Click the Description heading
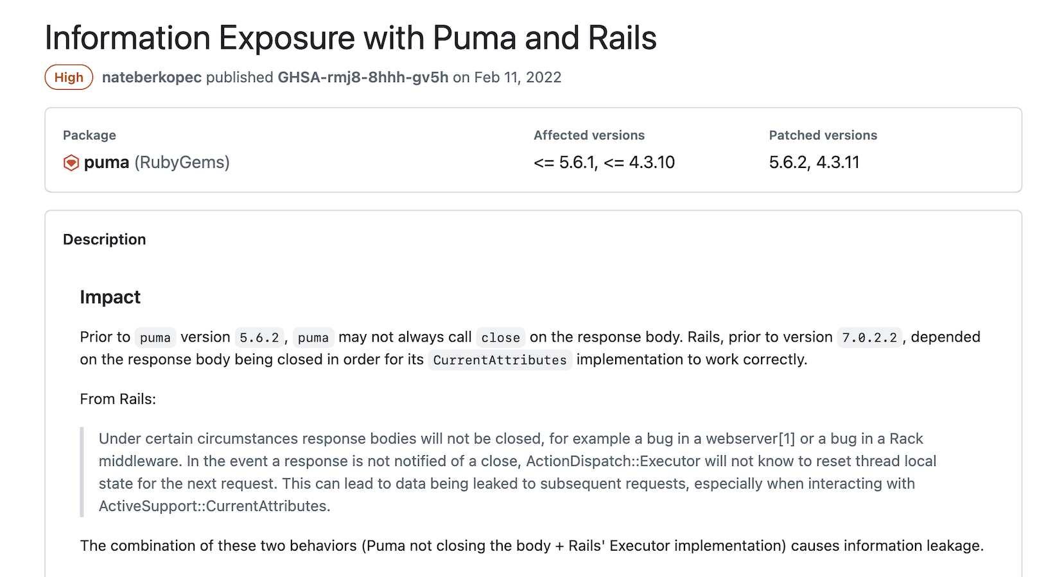Image resolution: width=1037 pixels, height=577 pixels. 105,239
